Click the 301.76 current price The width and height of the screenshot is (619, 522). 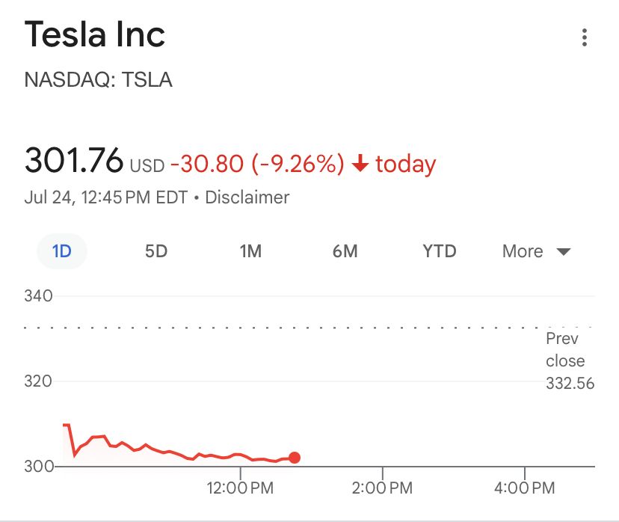pyautogui.click(x=74, y=160)
